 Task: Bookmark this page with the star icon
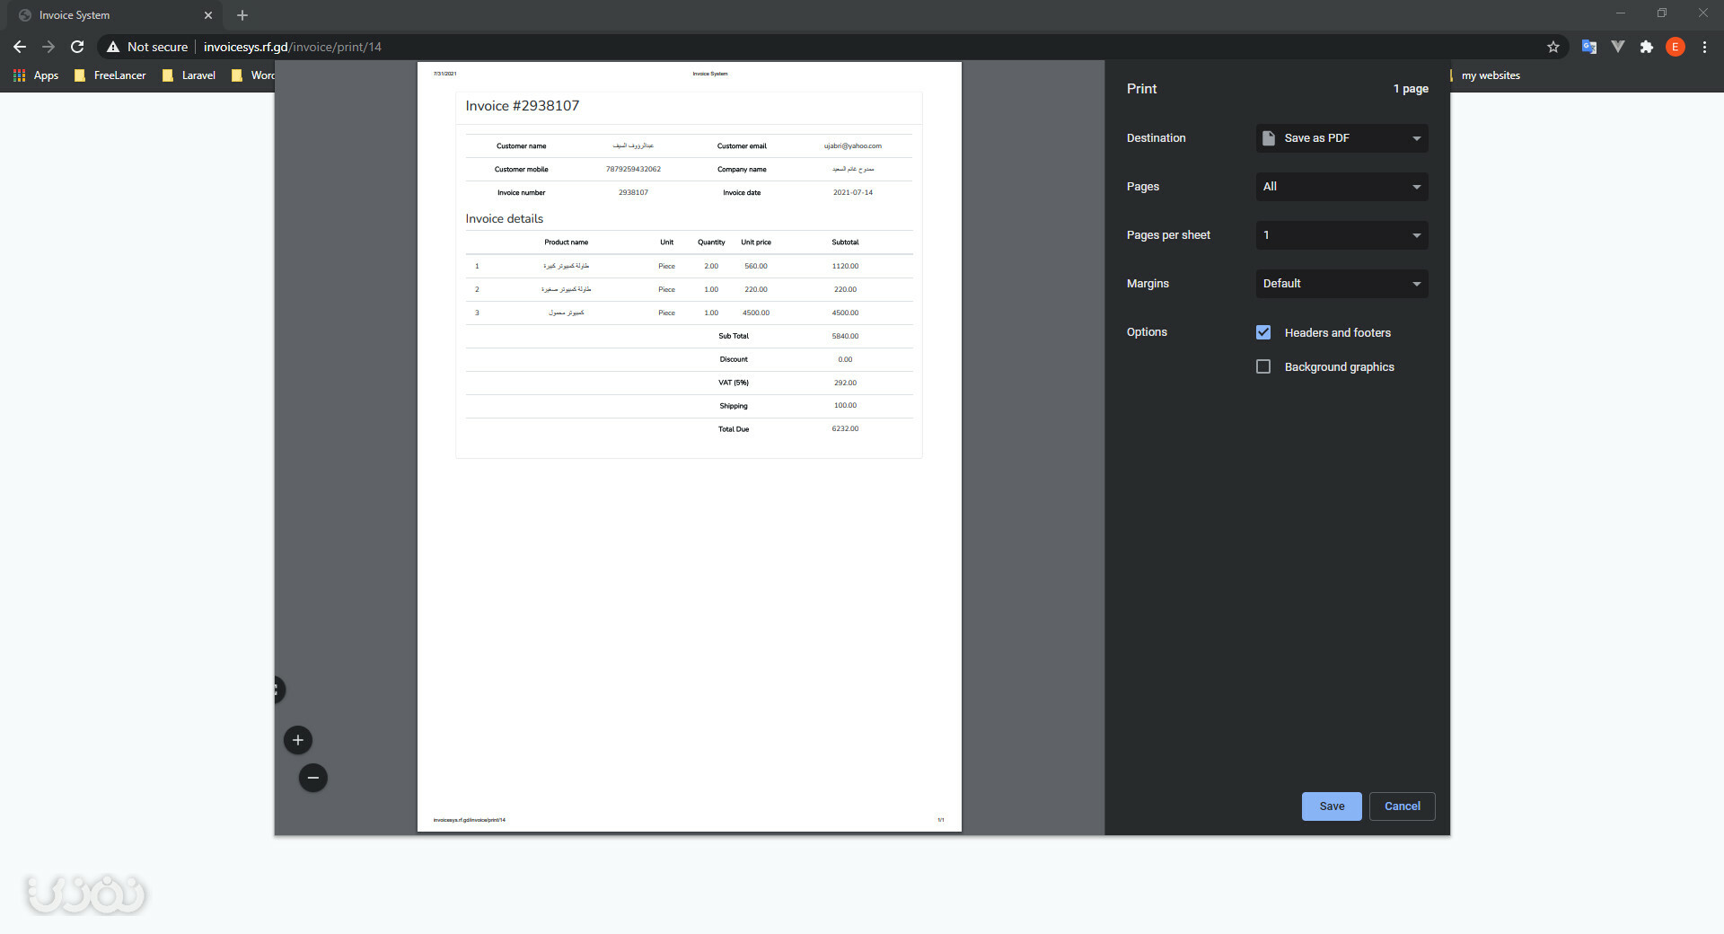pos(1553,47)
